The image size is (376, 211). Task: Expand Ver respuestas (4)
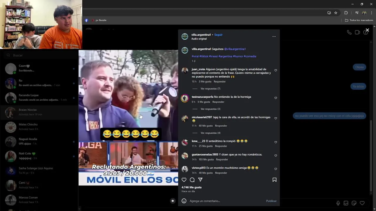click(x=210, y=133)
